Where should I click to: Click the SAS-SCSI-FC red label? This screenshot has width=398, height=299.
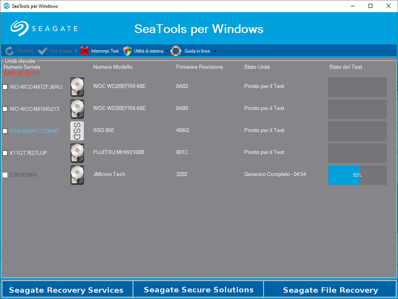click(x=22, y=73)
